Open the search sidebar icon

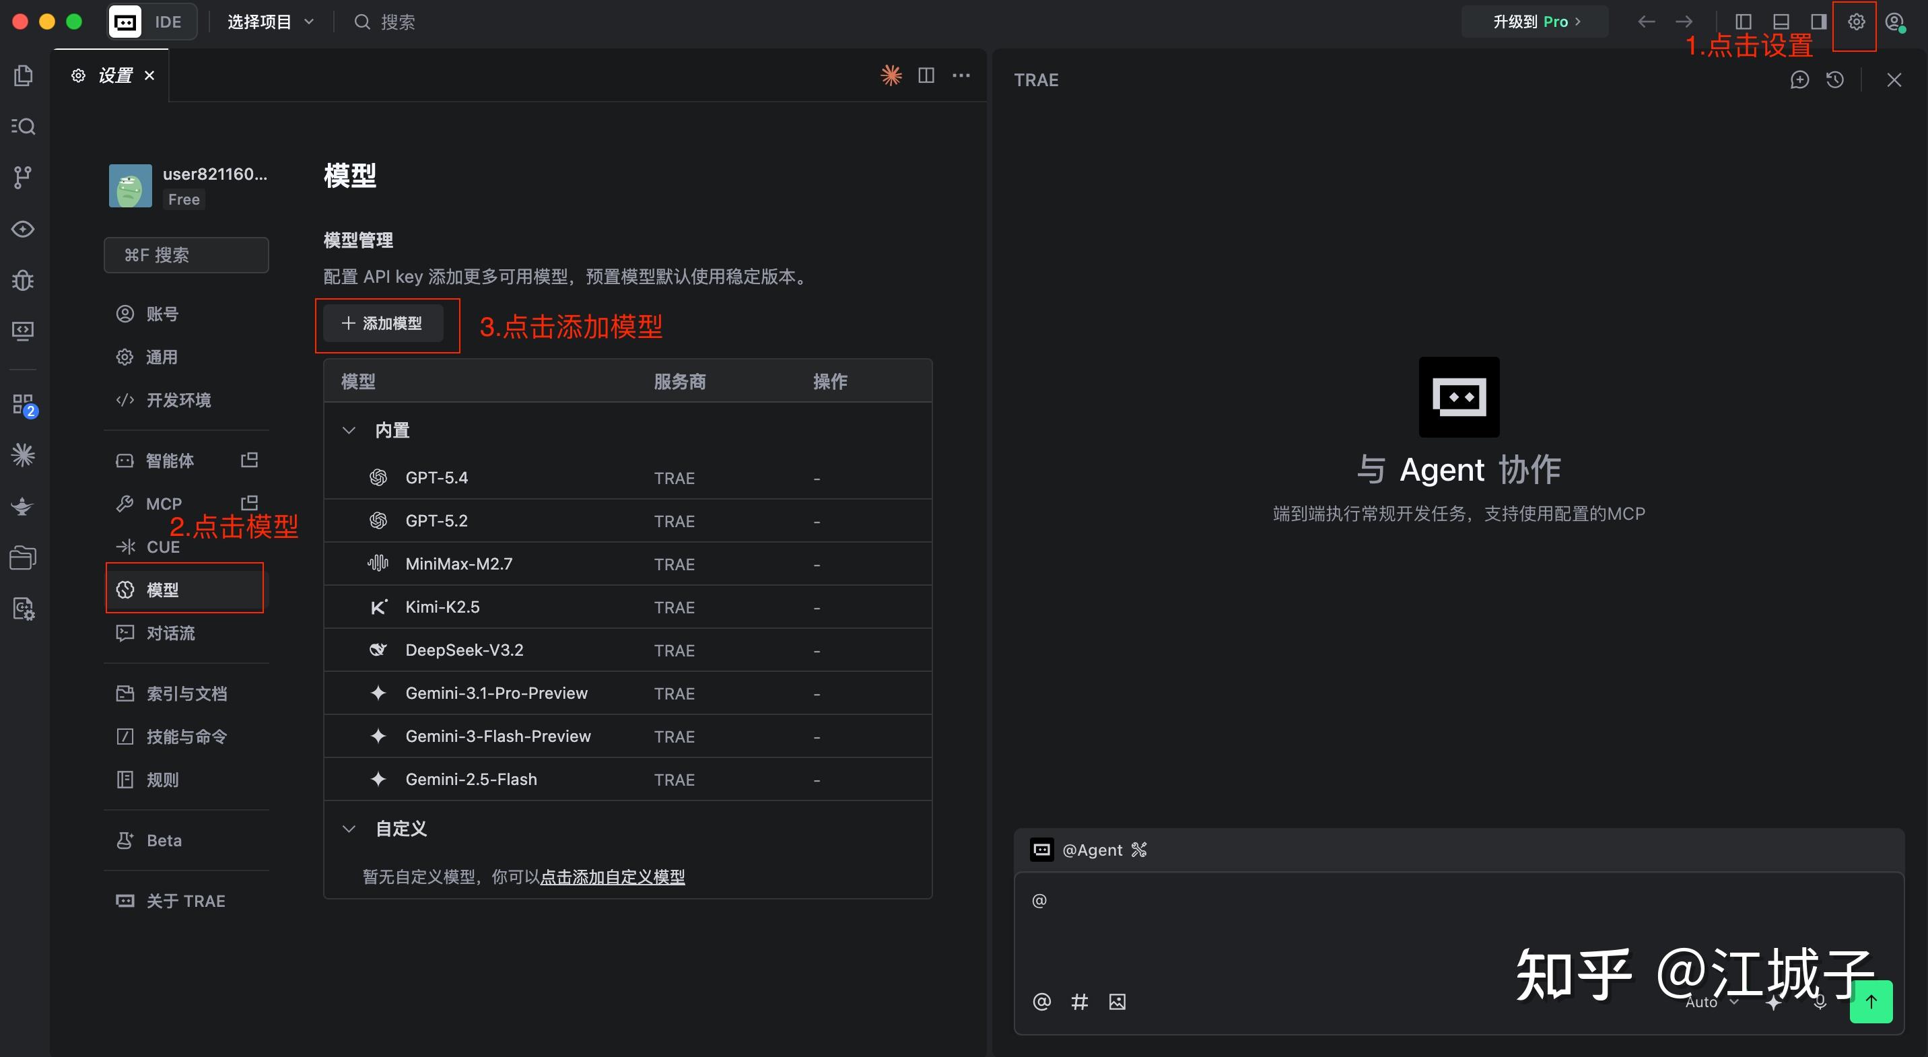23,127
